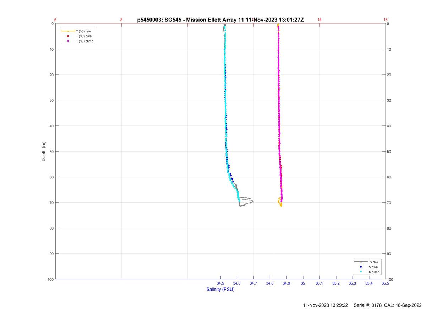The width and height of the screenshot is (426, 314).
Task: Click the 34.8 salinity tick label
Action: [x=270, y=283]
